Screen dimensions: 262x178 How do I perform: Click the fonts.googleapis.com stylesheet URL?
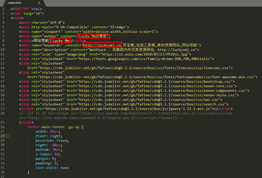(144, 59)
